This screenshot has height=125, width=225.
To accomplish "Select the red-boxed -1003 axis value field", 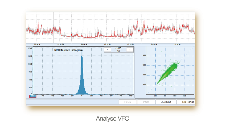I will click(x=33, y=96).
